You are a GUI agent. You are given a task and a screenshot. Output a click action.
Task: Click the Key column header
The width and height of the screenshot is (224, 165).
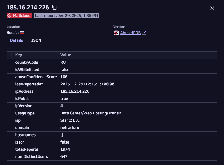tap(19, 55)
